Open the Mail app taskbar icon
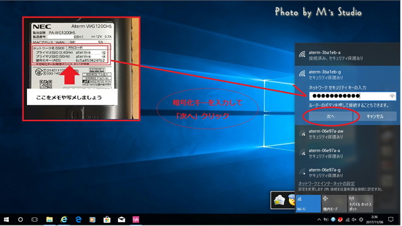This screenshot has width=402, height=226. [x=121, y=220]
